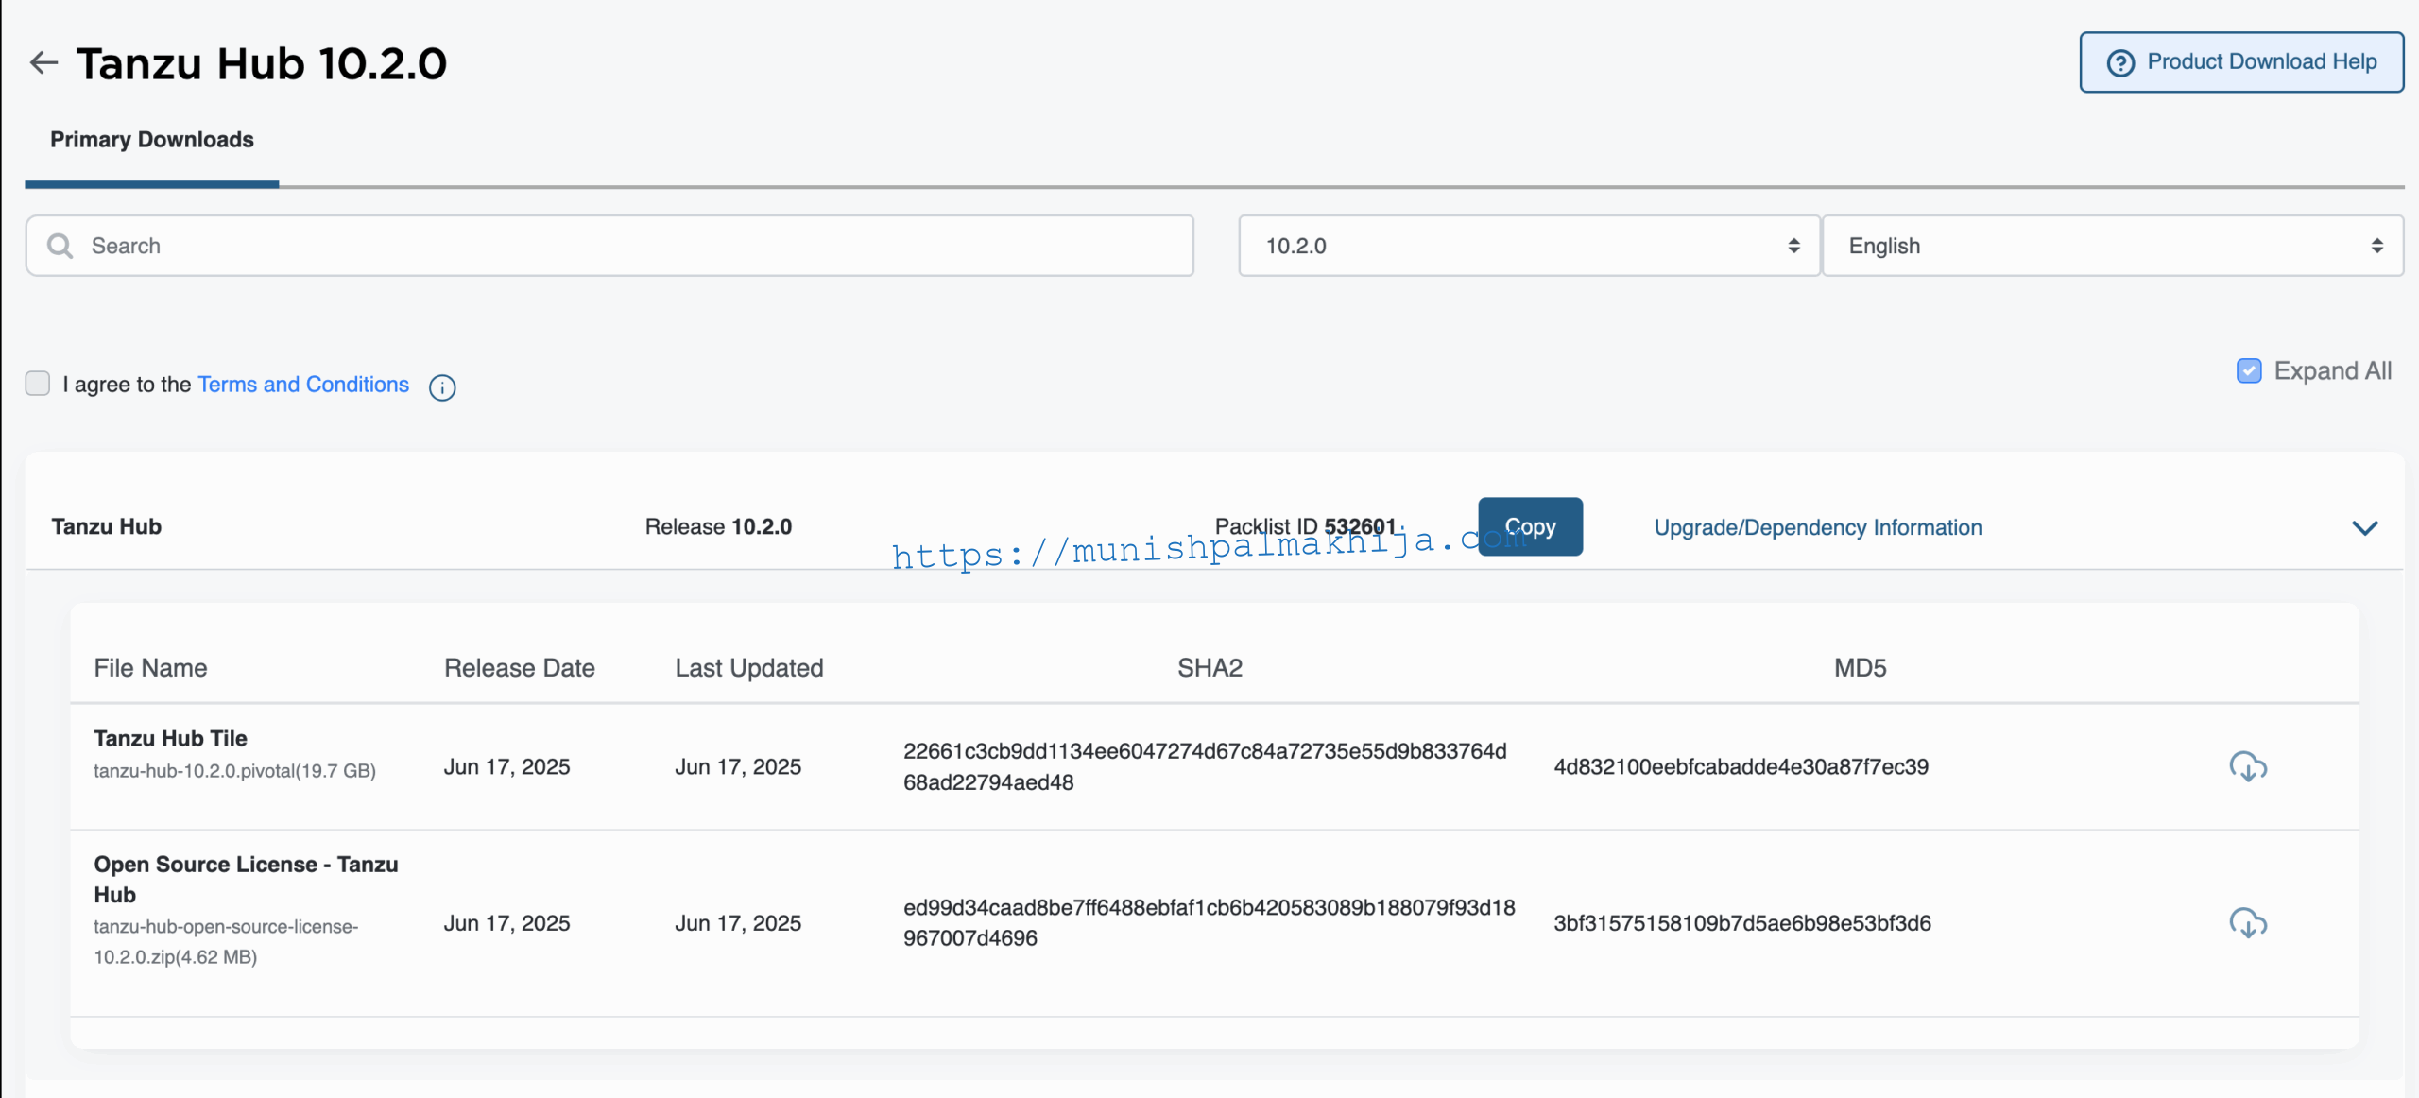Collapse the Tanzu Hub release section chevron
The image size is (2419, 1098).
click(2364, 527)
